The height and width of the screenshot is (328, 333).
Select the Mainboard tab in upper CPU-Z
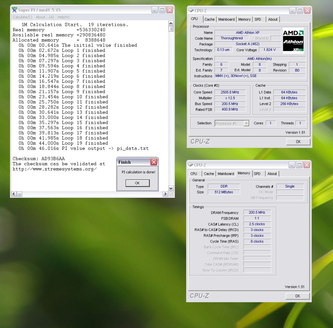tap(226, 19)
